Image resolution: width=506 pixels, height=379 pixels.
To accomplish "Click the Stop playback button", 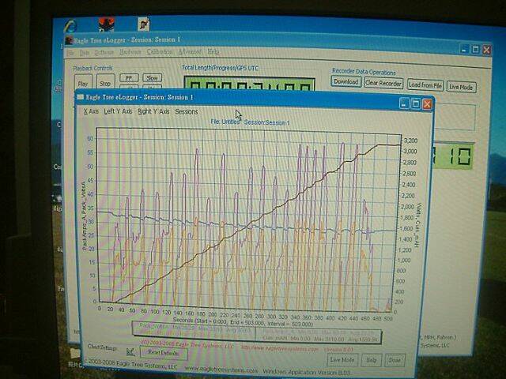I will (x=105, y=82).
